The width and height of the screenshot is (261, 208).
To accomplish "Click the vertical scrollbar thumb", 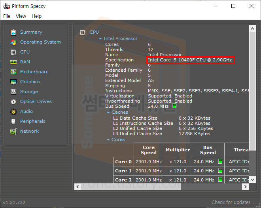I will (x=252, y=91).
